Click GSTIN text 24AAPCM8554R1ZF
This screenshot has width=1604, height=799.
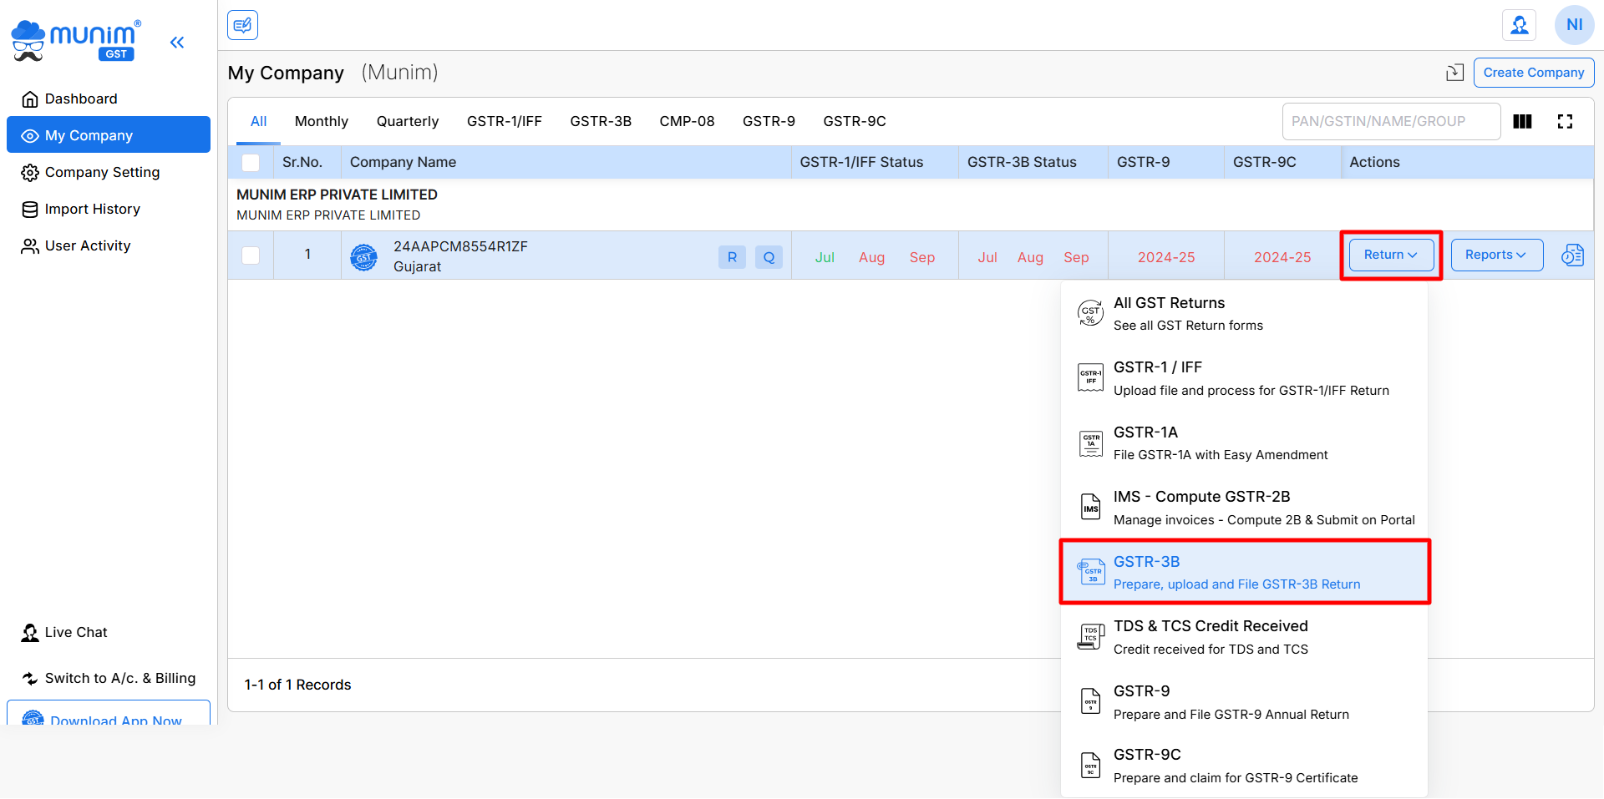tap(460, 246)
